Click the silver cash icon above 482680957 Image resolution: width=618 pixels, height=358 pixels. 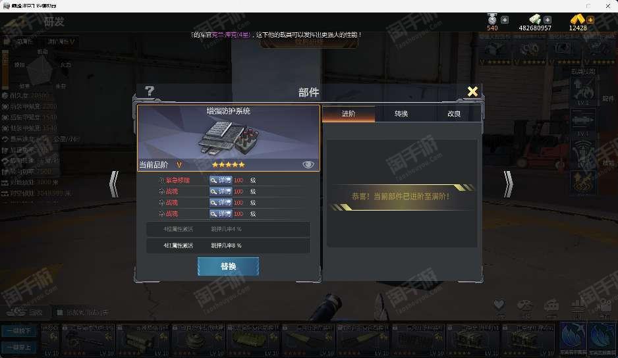[x=535, y=19]
